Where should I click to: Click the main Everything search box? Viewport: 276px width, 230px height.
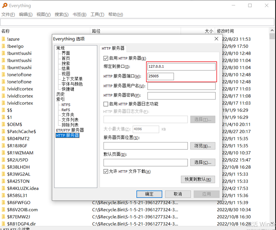(137, 22)
